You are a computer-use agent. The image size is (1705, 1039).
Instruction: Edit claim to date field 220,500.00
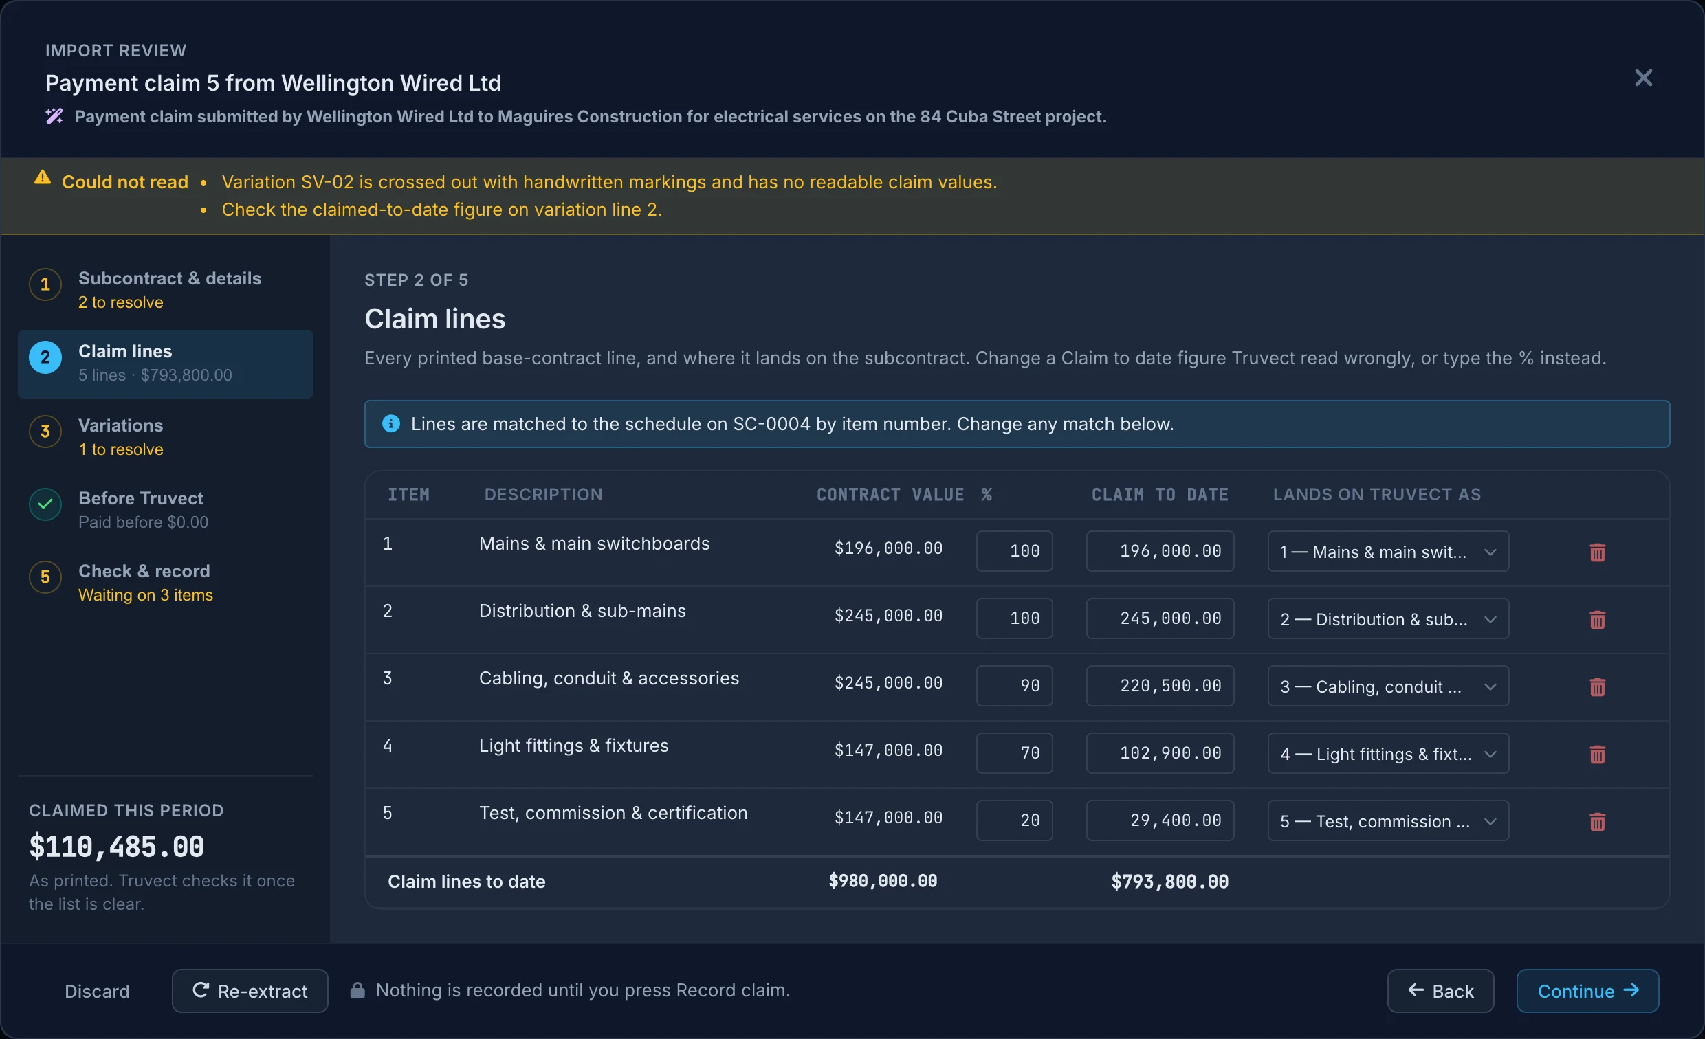1160,686
